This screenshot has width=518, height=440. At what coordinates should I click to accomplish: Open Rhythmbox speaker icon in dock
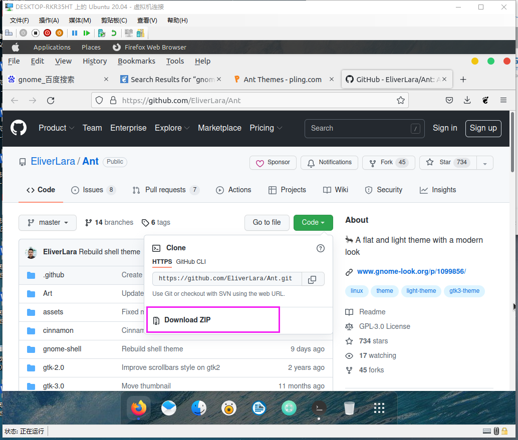pyautogui.click(x=229, y=408)
